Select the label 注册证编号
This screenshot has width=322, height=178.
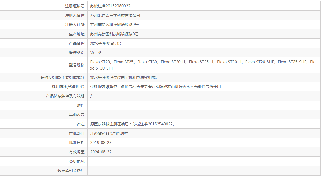pyautogui.click(x=75, y=6)
